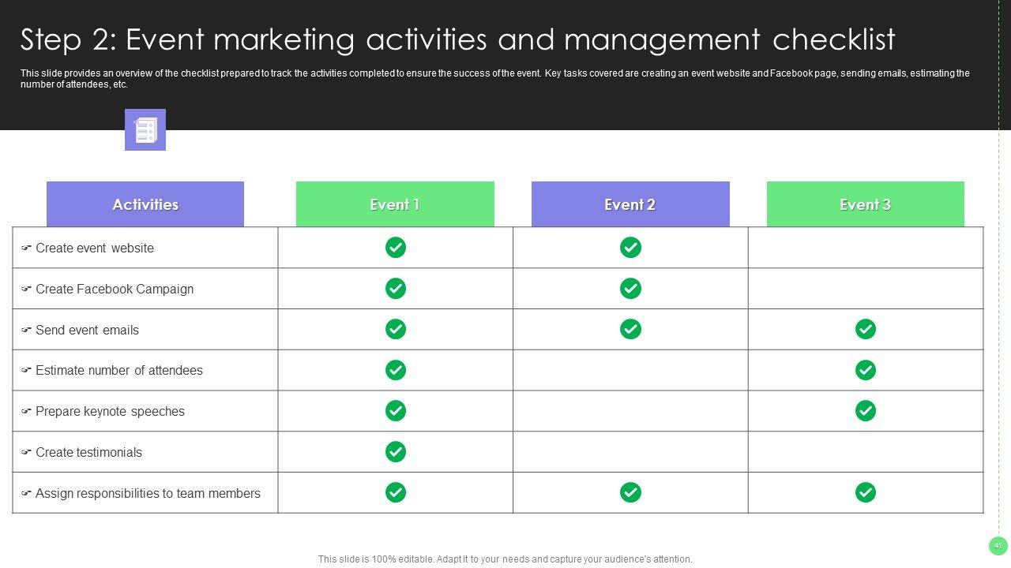Screen dimensions: 1011x568
Task: Select Event 1 checkmark for Assign responsibilities row
Action: (396, 492)
